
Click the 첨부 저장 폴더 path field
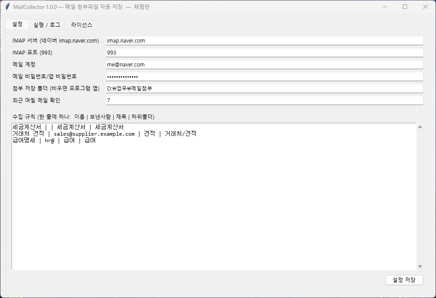265,88
